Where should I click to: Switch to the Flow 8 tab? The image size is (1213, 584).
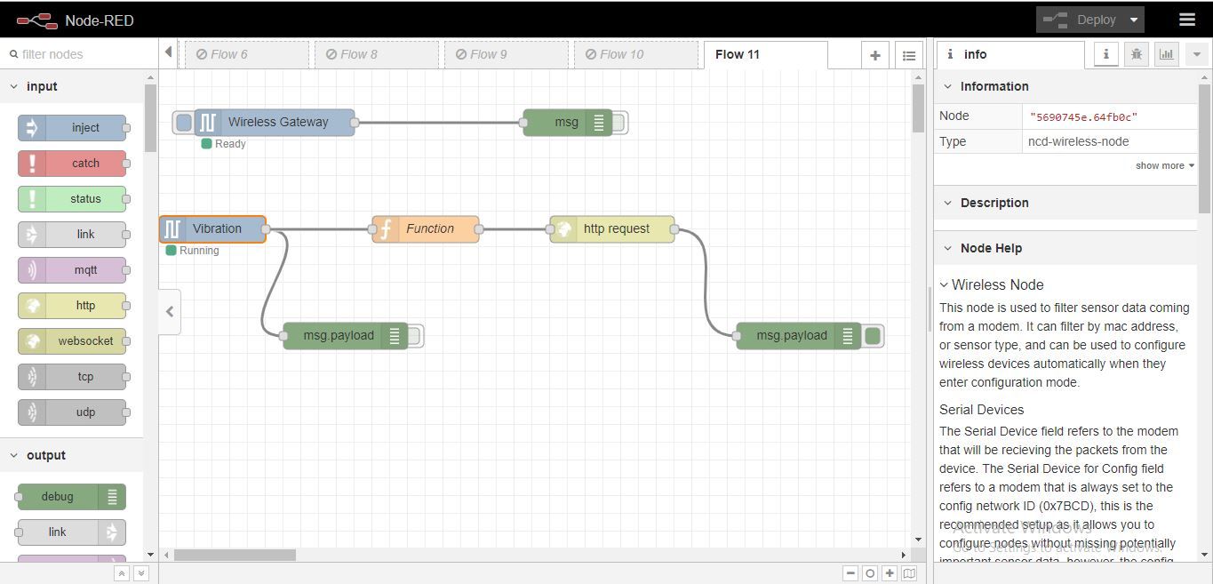(376, 54)
